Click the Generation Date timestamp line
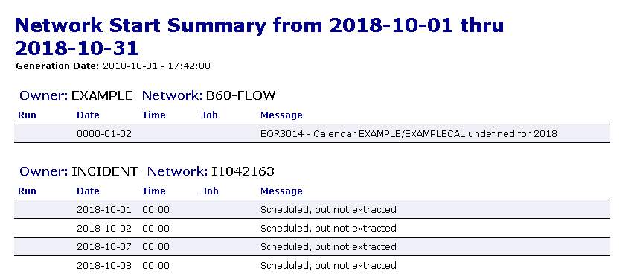 (113, 66)
